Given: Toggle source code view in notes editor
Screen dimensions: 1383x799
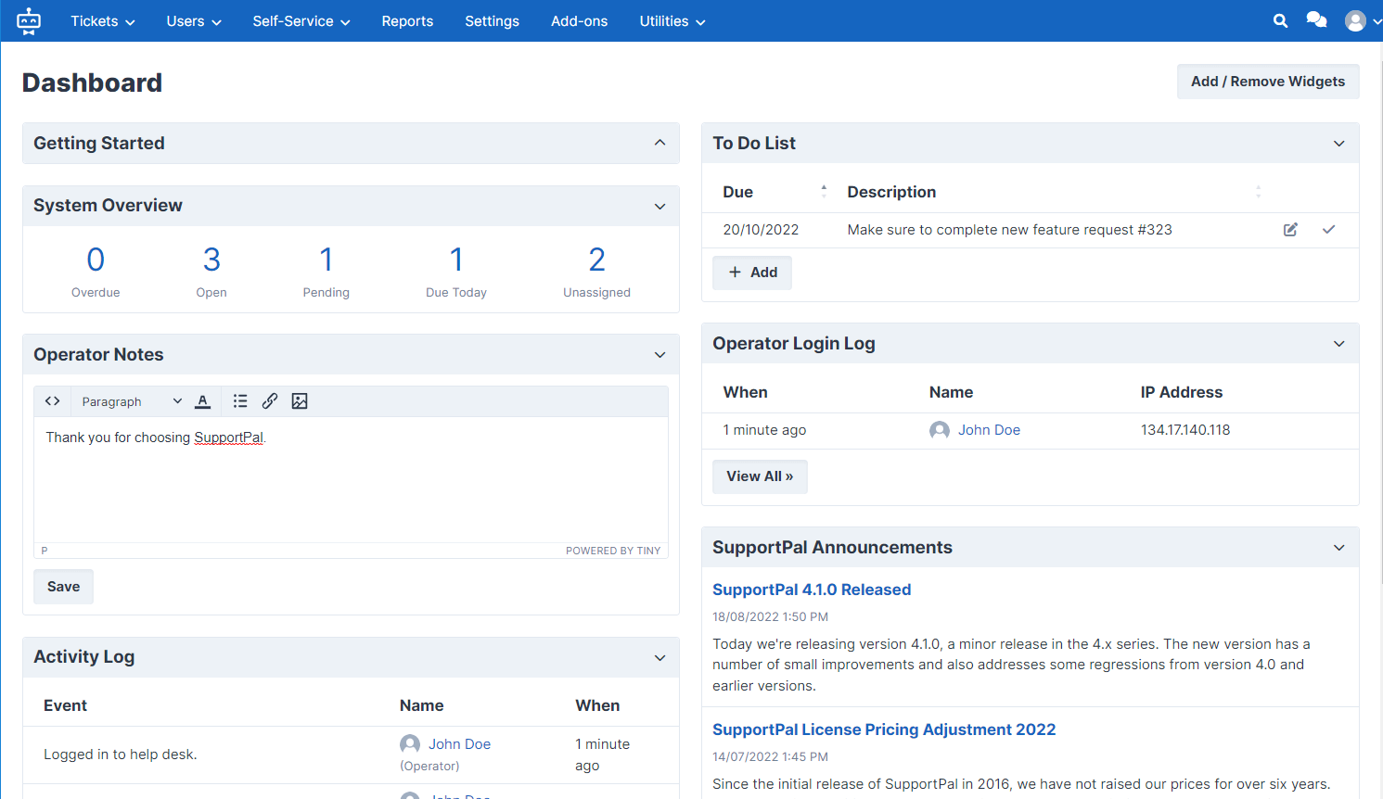Looking at the screenshot, I should pyautogui.click(x=53, y=401).
